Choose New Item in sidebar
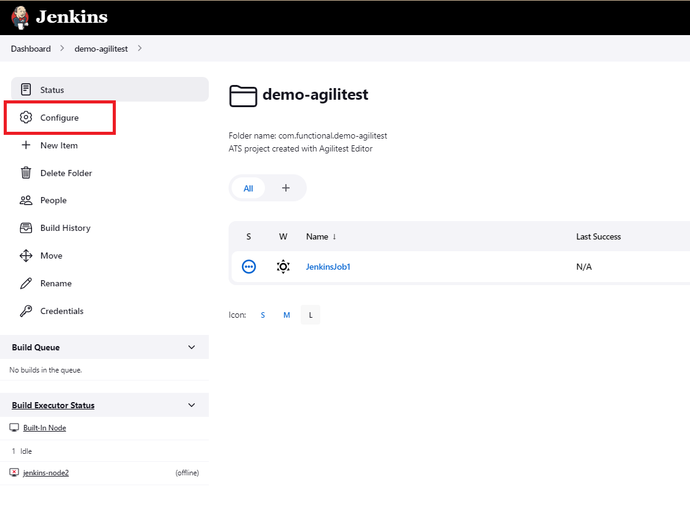The image size is (690, 508). pos(59,145)
